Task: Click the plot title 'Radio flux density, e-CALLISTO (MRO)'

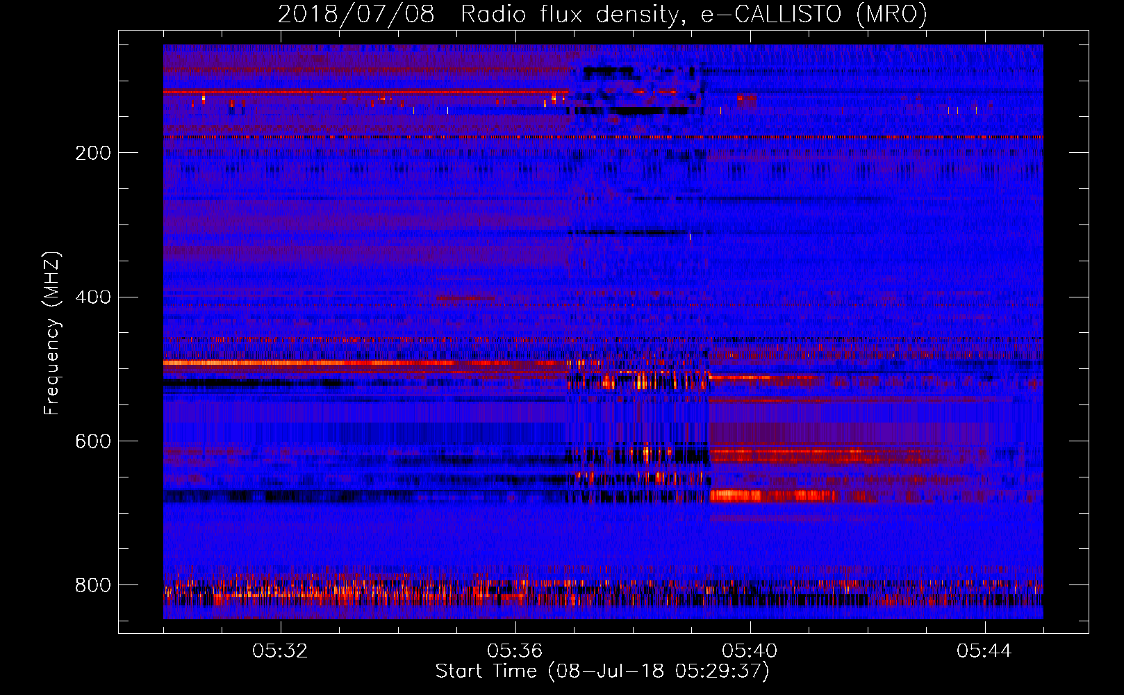Action: point(694,15)
